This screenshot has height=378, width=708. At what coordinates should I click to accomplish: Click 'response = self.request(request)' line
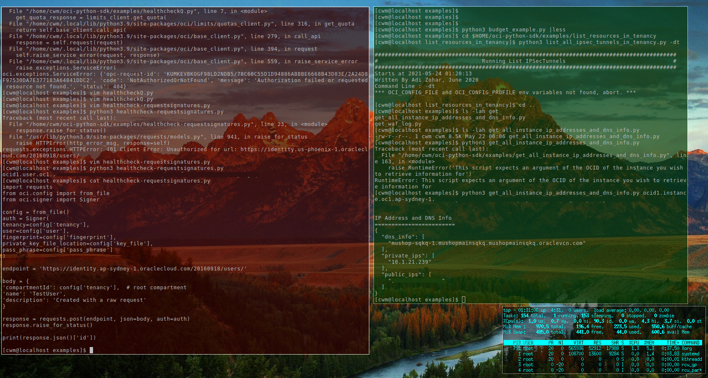[x=69, y=43]
